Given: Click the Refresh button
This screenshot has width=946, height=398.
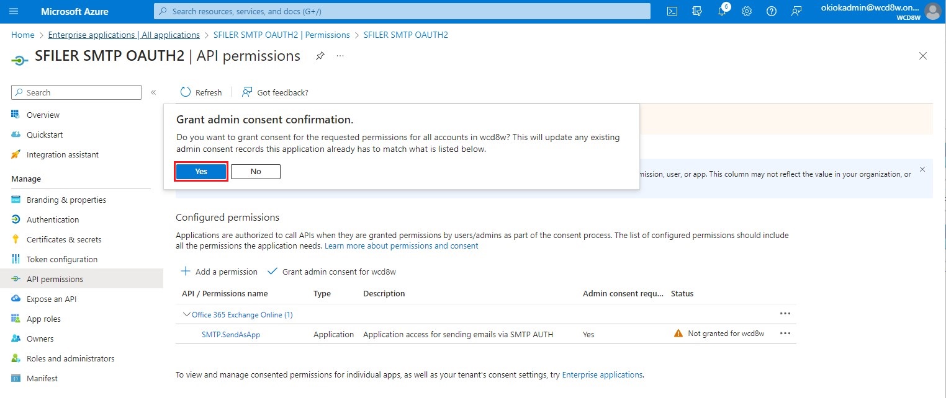Looking at the screenshot, I should 201,92.
